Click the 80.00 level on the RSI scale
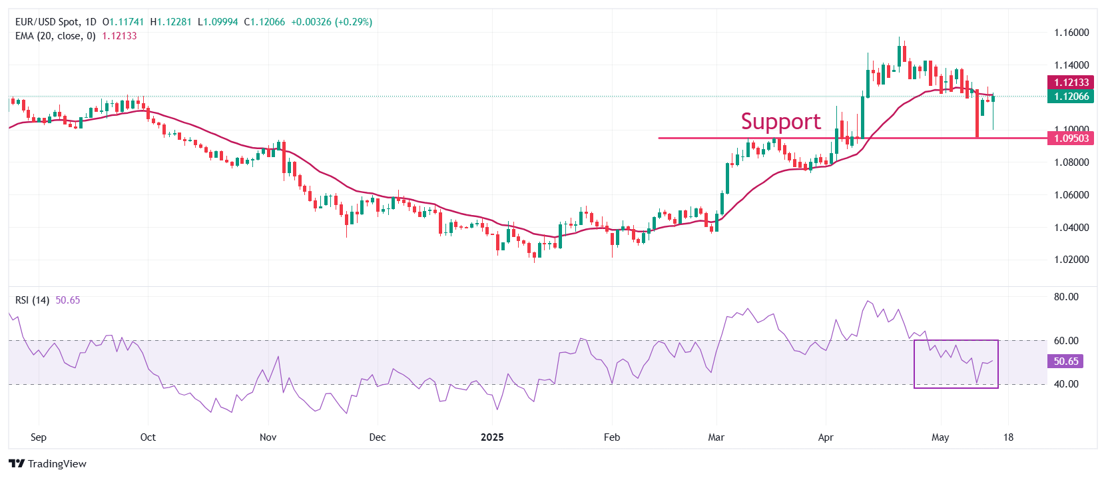This screenshot has height=478, width=1106. 1066,297
